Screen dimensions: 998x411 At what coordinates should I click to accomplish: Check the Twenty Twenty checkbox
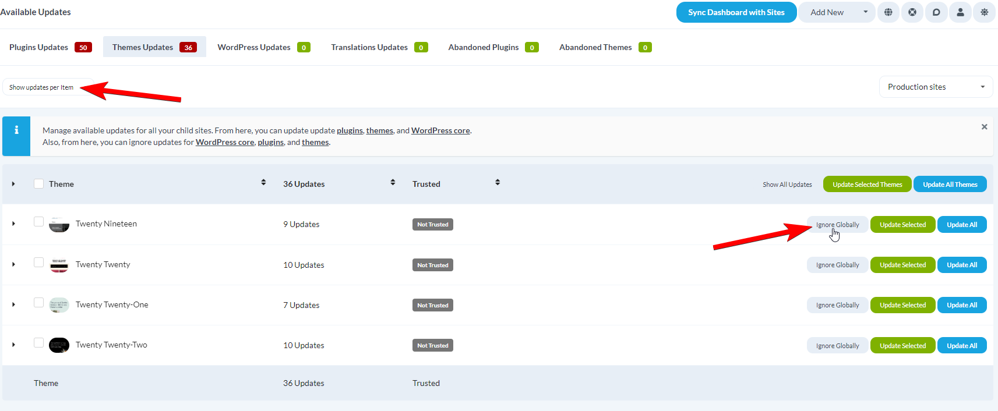point(38,263)
